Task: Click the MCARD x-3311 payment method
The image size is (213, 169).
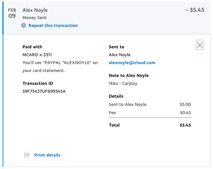Action: click(x=37, y=55)
